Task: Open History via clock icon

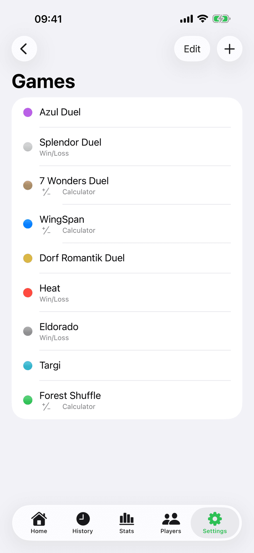Action: click(83, 523)
